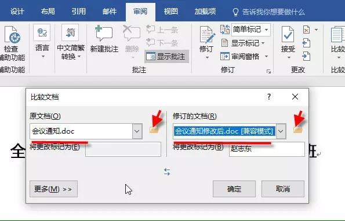Screen dimensions: 345x221
Task: Open the Compare (比较) documents icon
Action: (x=338, y=35)
